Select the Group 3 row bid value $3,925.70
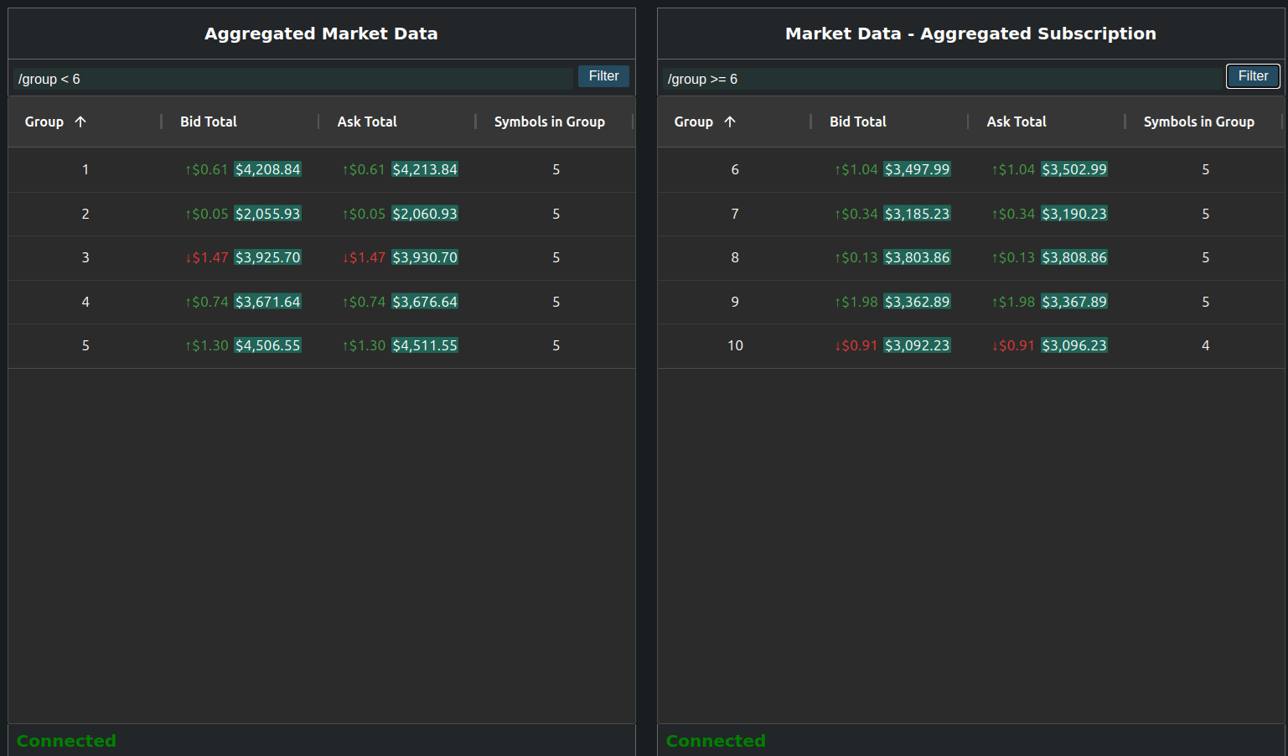1288x756 pixels. point(267,257)
